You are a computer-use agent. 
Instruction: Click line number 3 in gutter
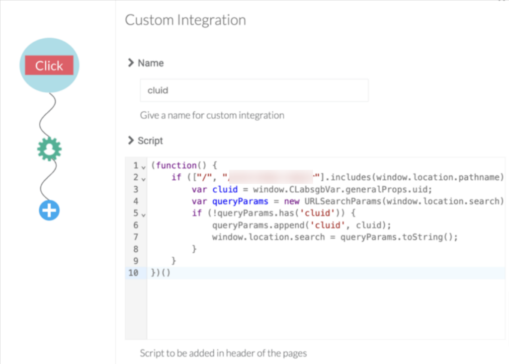136,190
